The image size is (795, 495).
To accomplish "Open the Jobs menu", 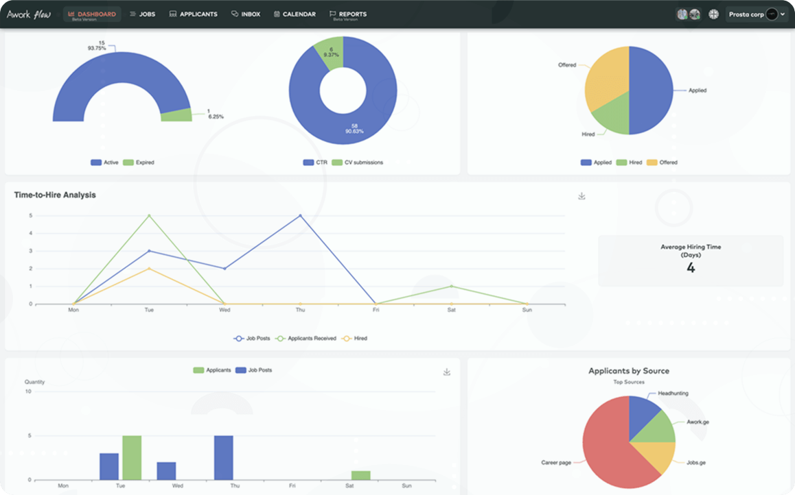I will point(142,14).
